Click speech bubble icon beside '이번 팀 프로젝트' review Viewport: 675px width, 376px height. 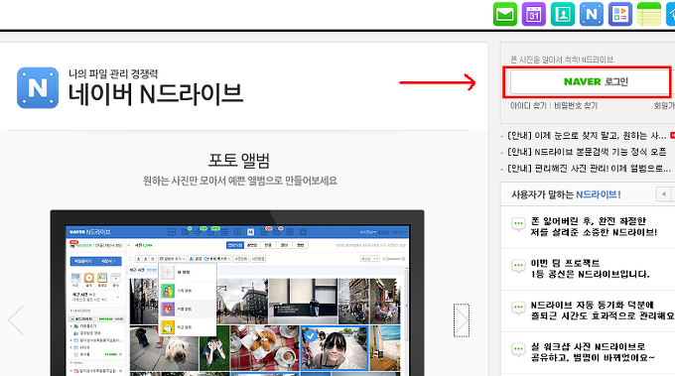[518, 266]
